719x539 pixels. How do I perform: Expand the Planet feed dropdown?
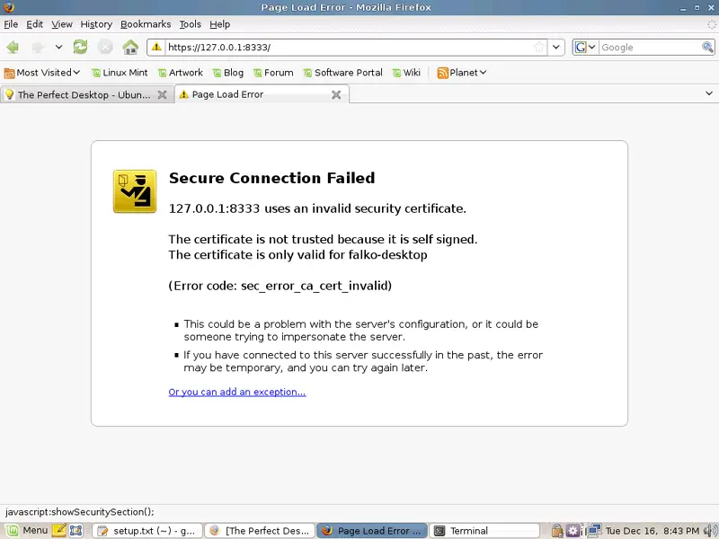[462, 73]
